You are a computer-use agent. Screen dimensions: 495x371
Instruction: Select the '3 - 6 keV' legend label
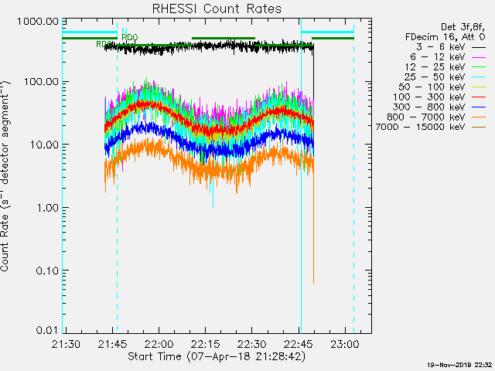coord(441,47)
